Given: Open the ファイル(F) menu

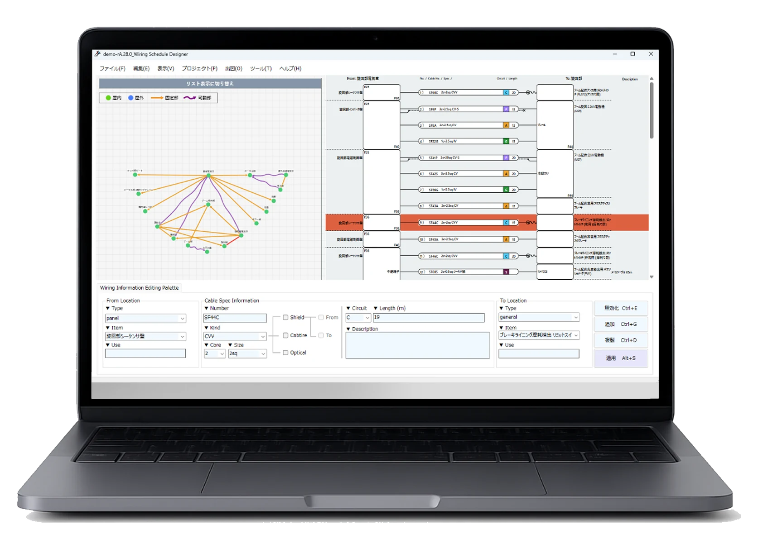Looking at the screenshot, I should click(112, 69).
